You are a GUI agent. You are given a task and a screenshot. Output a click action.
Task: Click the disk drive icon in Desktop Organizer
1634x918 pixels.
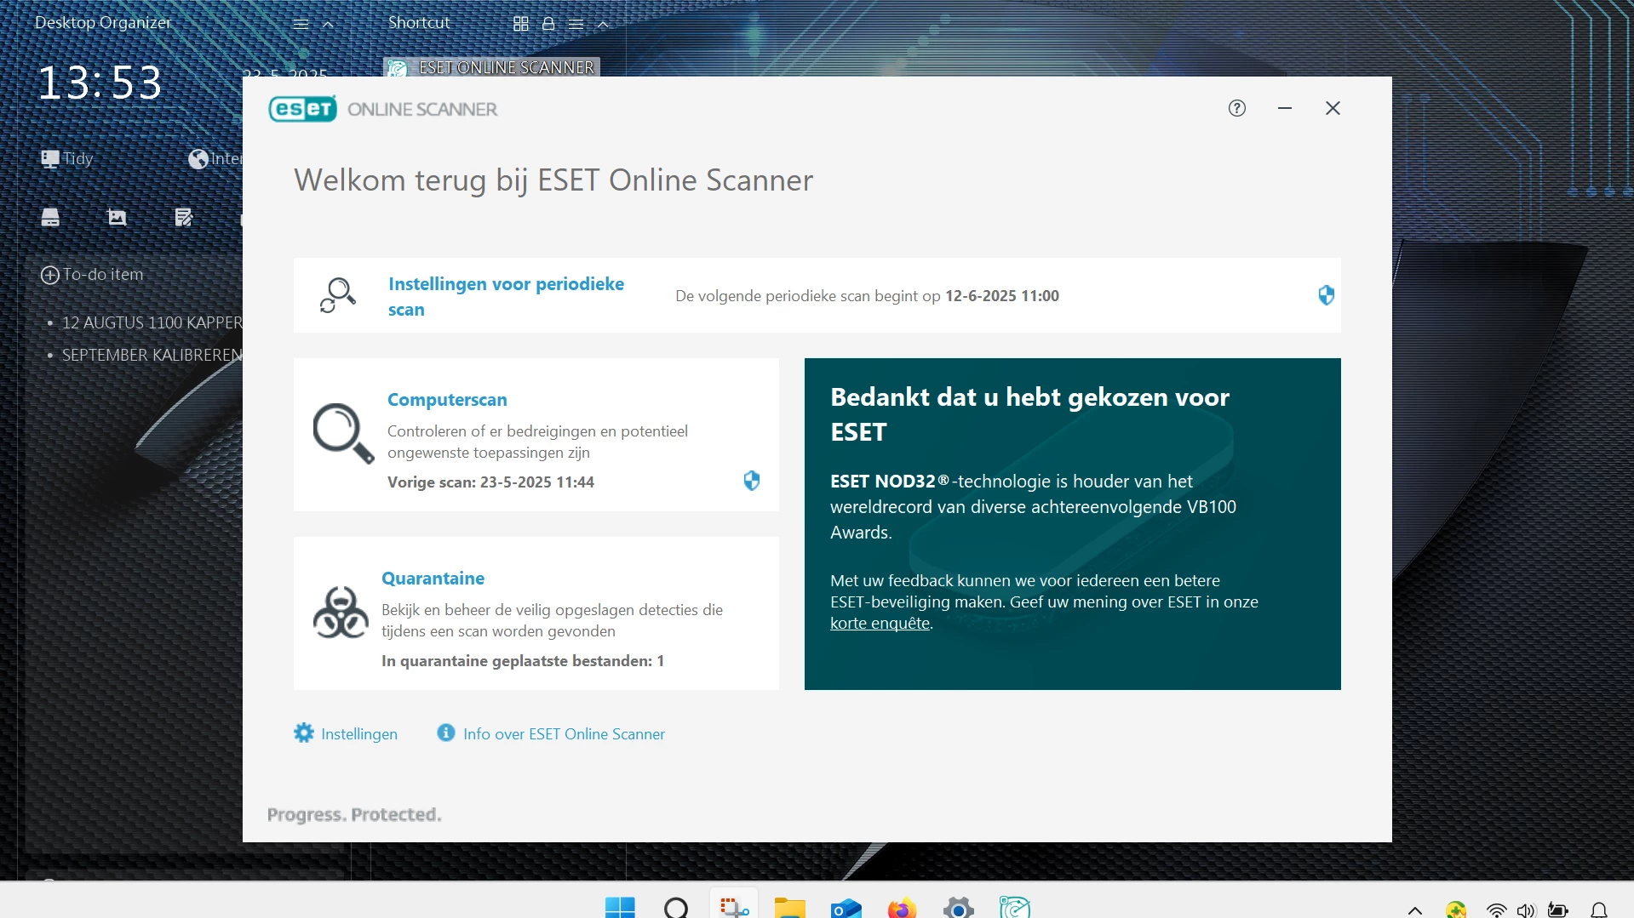50,218
